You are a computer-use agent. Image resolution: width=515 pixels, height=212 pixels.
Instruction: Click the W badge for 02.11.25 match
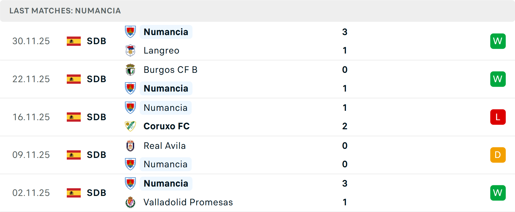[x=498, y=193]
